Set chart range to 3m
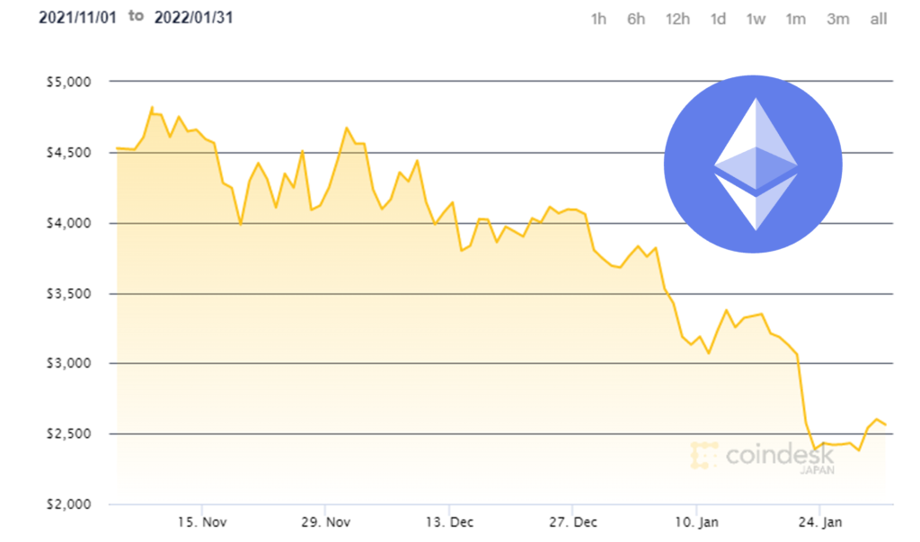The image size is (920, 542). point(837,19)
